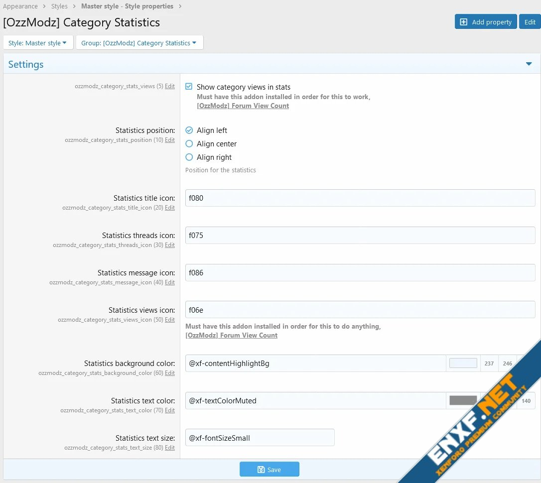This screenshot has height=483, width=541.
Task: Select the Align left radio option
Action: [x=189, y=130]
